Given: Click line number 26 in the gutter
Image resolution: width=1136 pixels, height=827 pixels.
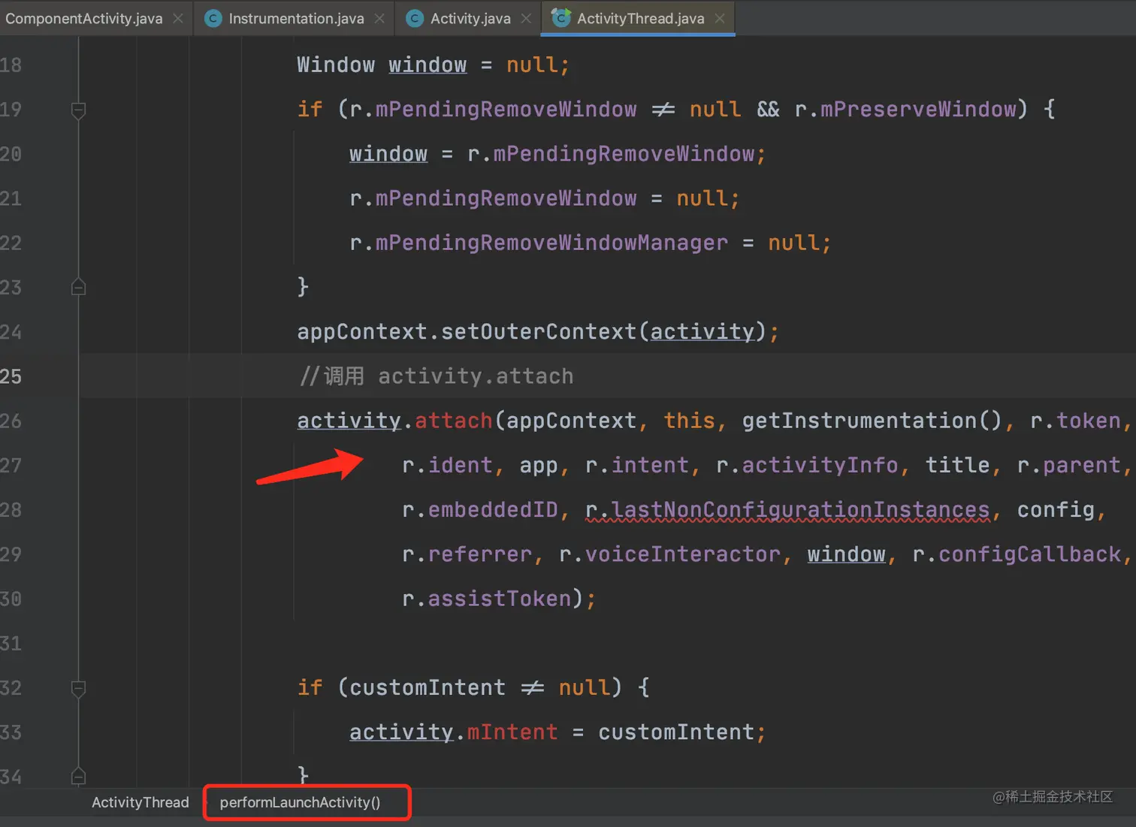Looking at the screenshot, I should pos(11,421).
